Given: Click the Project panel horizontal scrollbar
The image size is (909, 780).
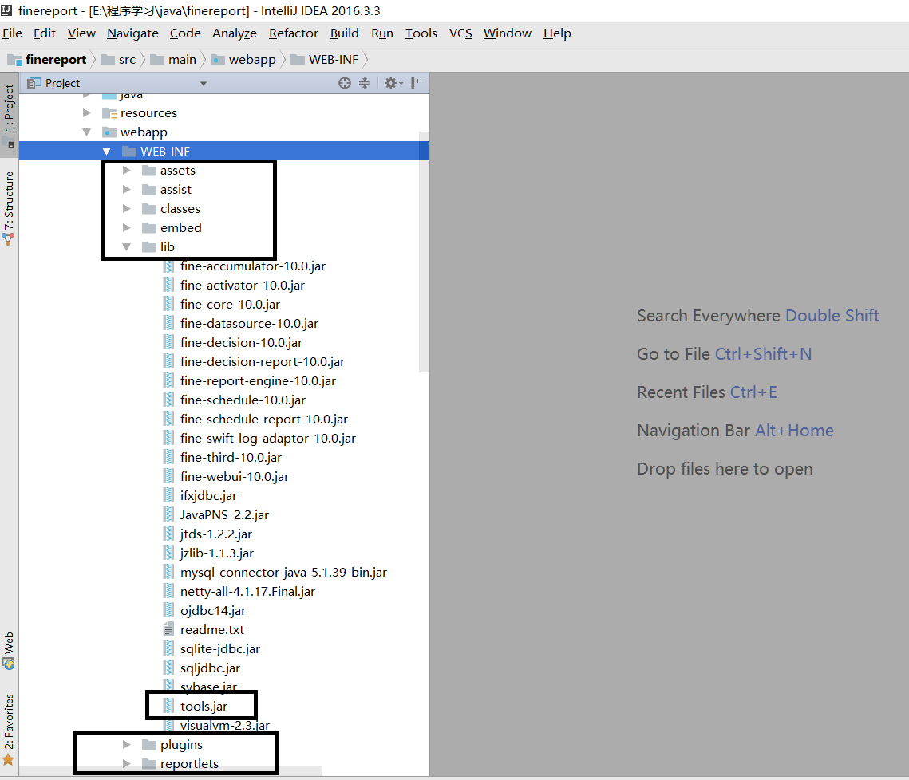Looking at the screenshot, I should [171, 770].
